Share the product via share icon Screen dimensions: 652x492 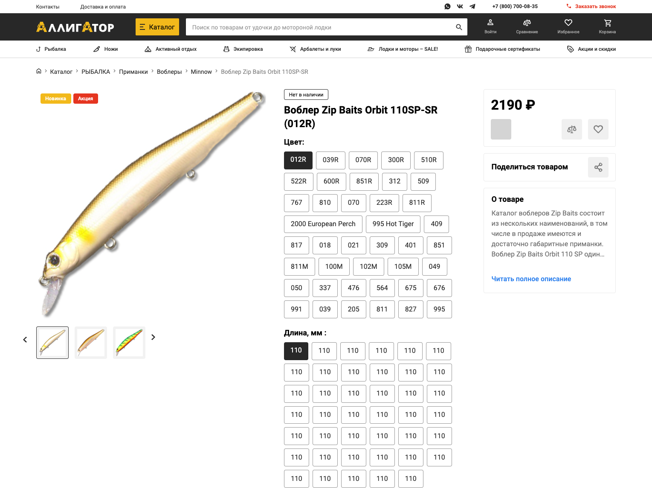(598, 167)
